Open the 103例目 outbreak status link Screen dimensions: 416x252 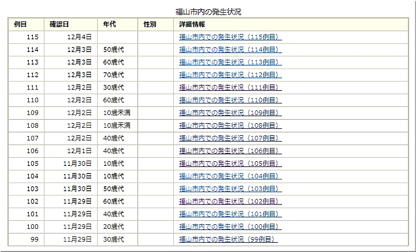tap(230, 189)
